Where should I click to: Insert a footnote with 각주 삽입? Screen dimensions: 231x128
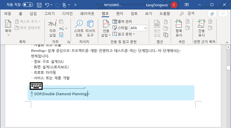tap(52, 29)
